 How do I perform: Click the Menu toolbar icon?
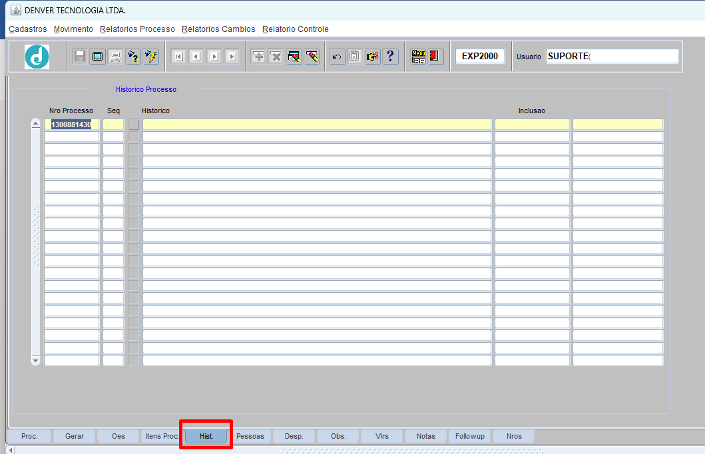pyautogui.click(x=418, y=57)
